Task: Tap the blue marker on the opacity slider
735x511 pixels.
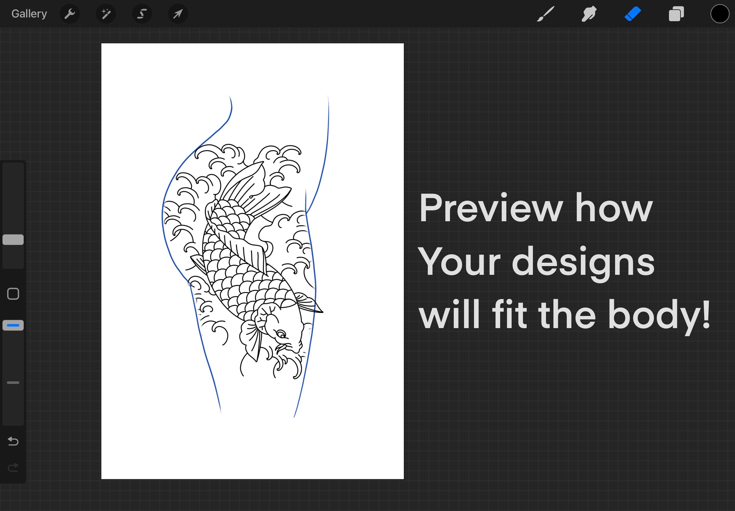Action: (13, 325)
